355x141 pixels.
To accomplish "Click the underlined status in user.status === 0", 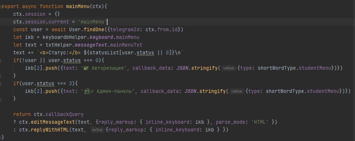I will (72, 60).
